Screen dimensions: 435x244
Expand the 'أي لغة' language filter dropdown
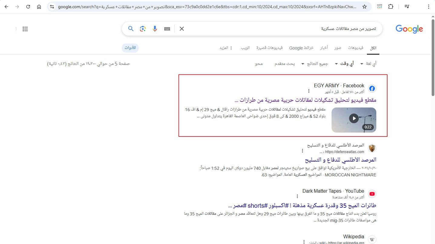[x=368, y=64]
